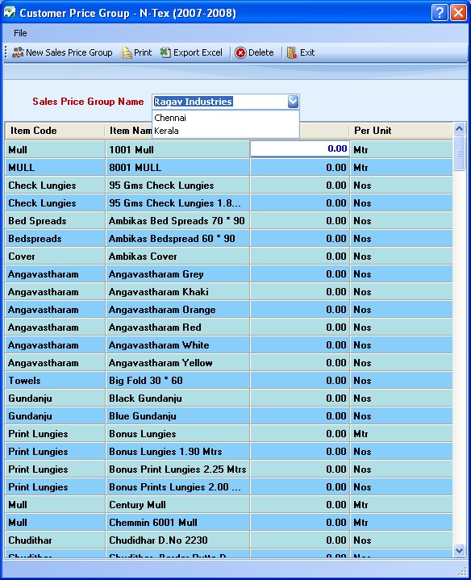Image resolution: width=471 pixels, height=580 pixels.
Task: Click Ambikas Bed Spreads 70 * 90
Action: coord(177,221)
